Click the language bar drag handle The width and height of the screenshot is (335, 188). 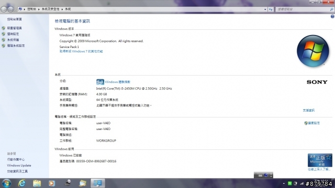tap(255, 175)
